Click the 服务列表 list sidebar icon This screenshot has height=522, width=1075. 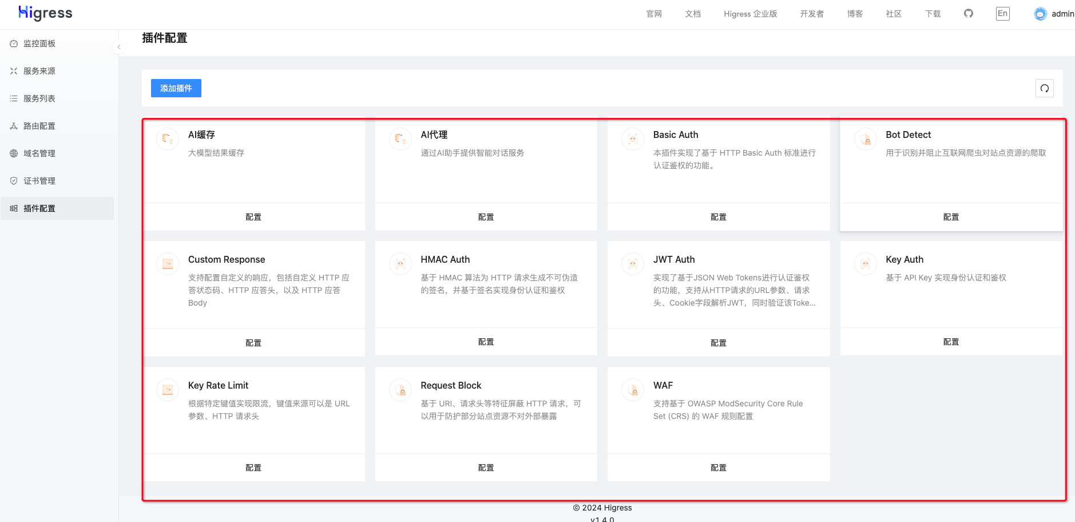click(14, 98)
